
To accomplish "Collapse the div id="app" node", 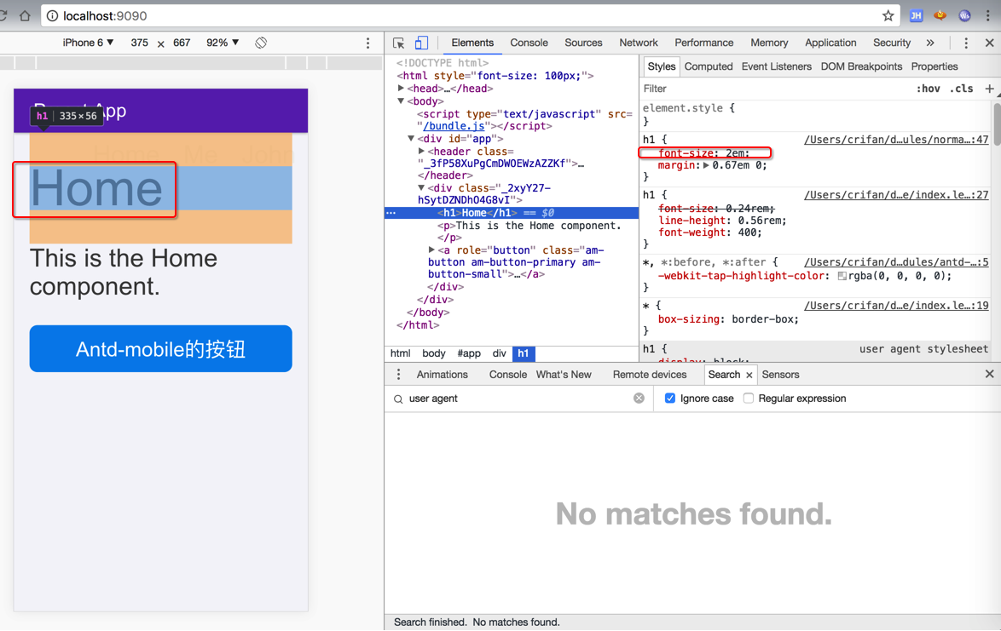I will (x=411, y=138).
